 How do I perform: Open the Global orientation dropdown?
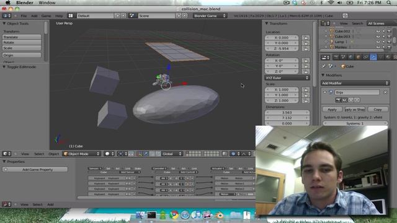(172, 154)
